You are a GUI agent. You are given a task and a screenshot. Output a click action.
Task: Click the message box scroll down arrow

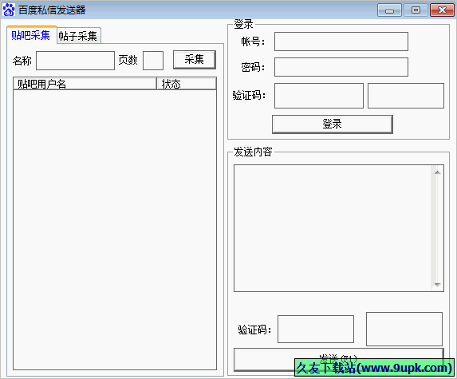(437, 284)
